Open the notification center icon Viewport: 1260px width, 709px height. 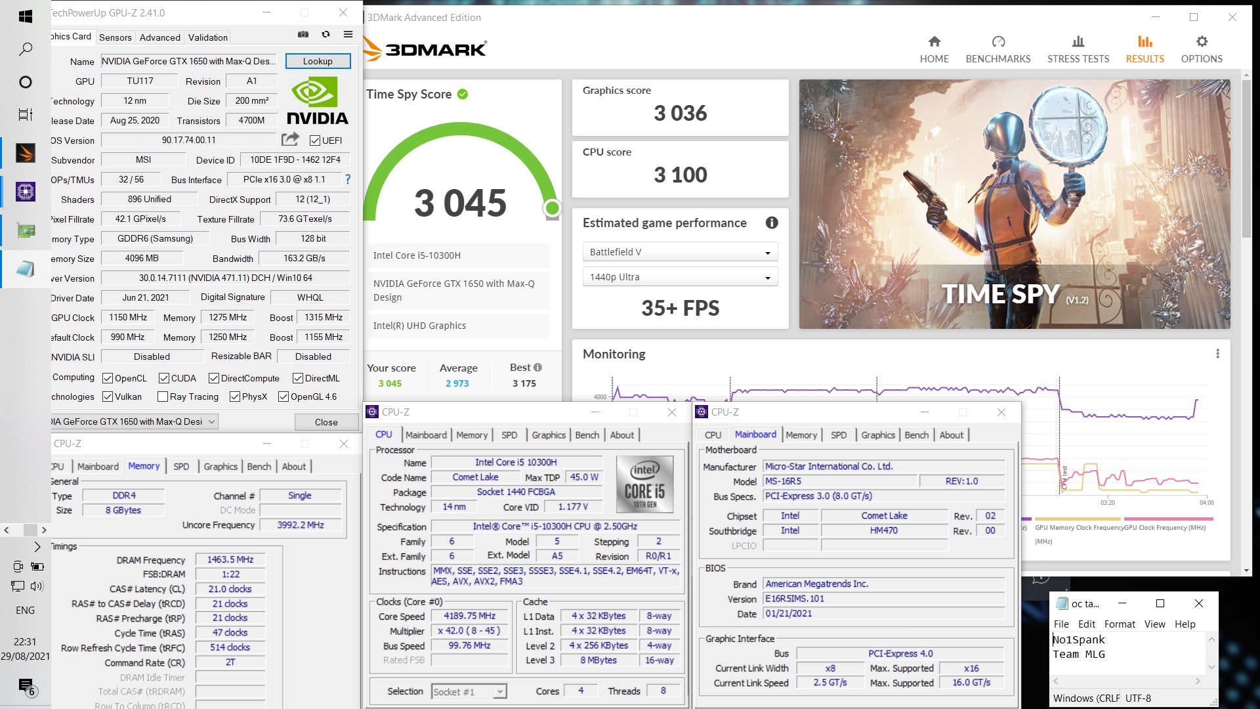tap(26, 687)
